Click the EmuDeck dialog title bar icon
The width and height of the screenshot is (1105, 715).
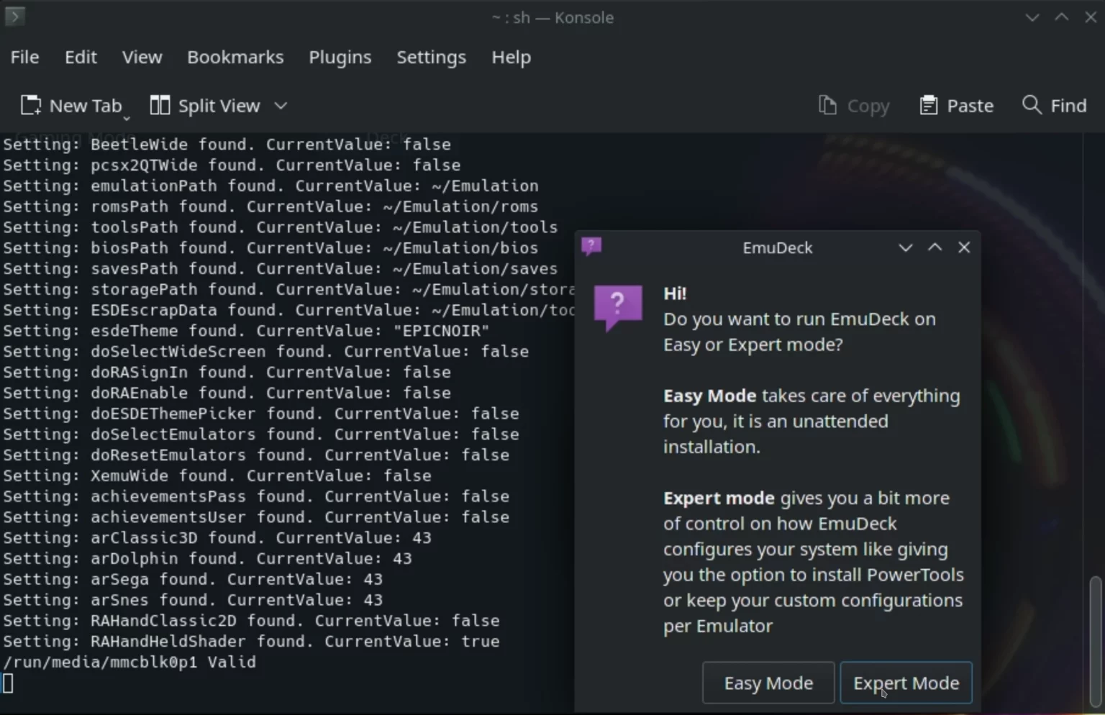[591, 247]
